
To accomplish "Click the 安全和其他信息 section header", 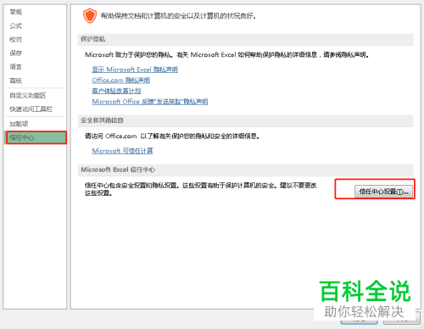I will coord(245,120).
